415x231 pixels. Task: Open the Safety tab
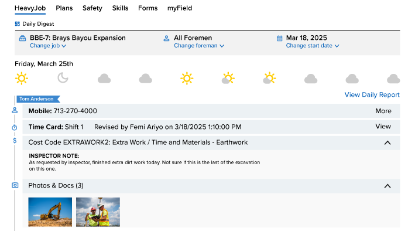[92, 8]
